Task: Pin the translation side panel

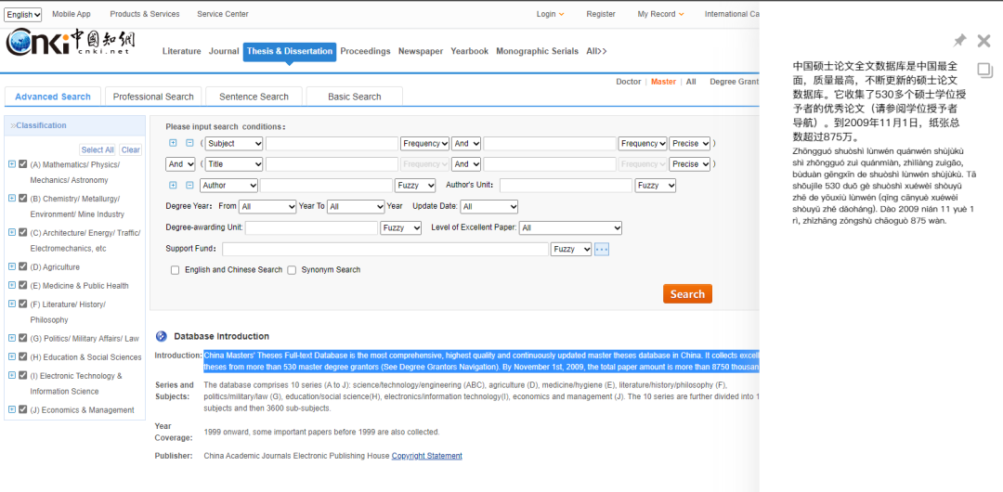Action: (959, 41)
